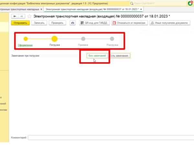The image size is (194, 145).
Task: Close the транспортные накладные list tab
Action: coord(41,9)
